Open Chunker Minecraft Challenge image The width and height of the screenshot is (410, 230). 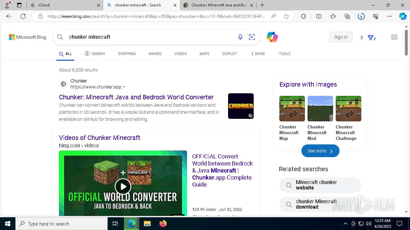pyautogui.click(x=348, y=109)
